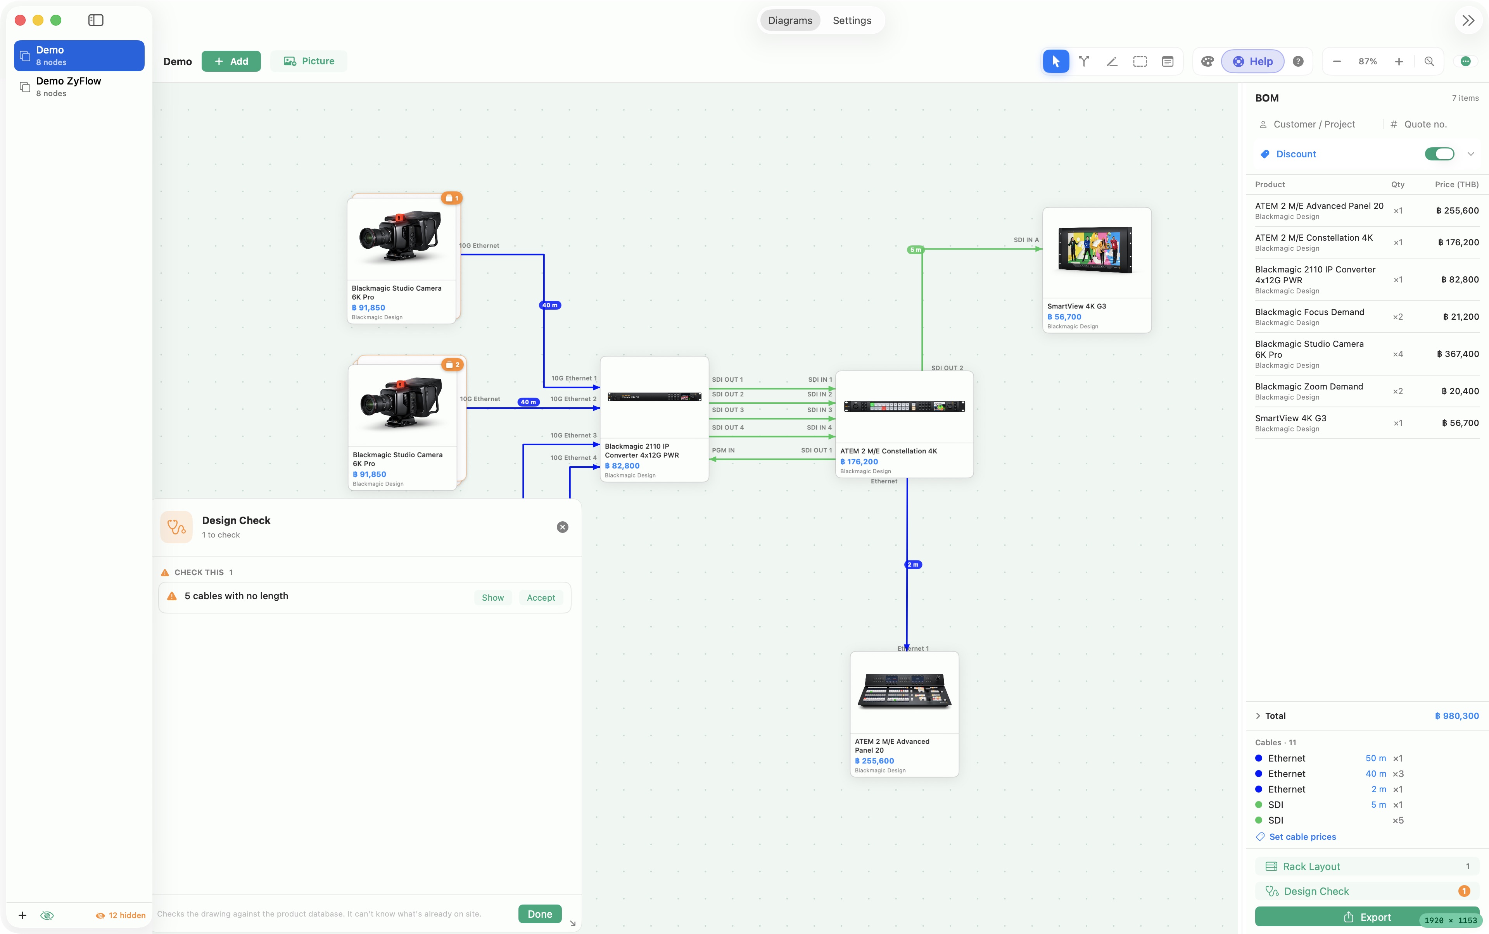Collapse right panel with double chevron

[1468, 21]
